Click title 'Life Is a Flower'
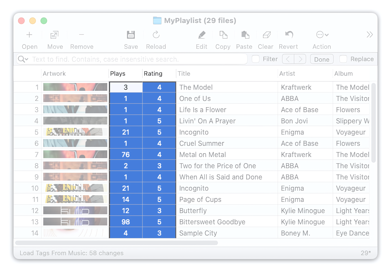391x272 pixels. coord(203,110)
